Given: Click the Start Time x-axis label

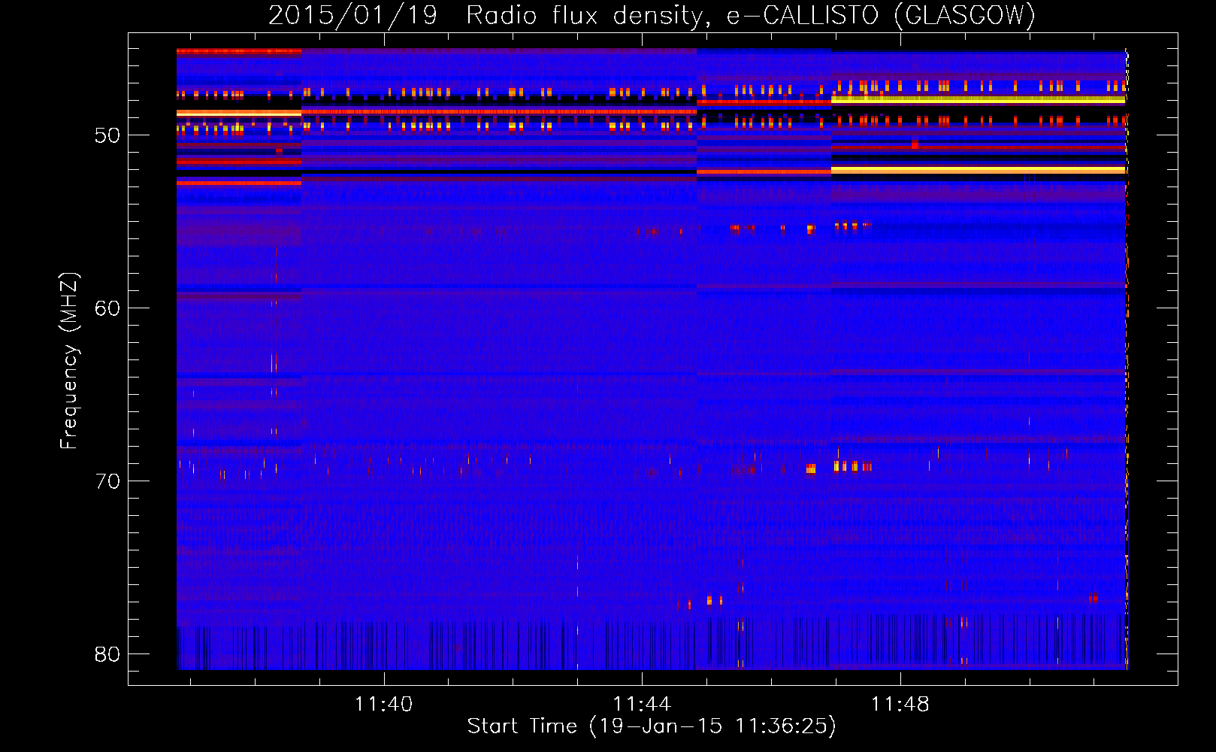Looking at the screenshot, I should coord(651,726).
